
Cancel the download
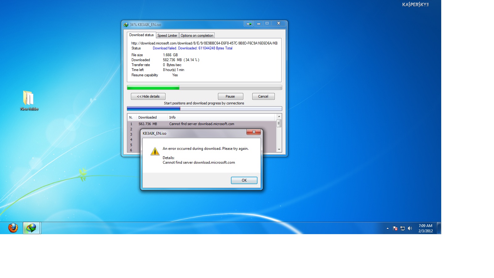click(263, 96)
